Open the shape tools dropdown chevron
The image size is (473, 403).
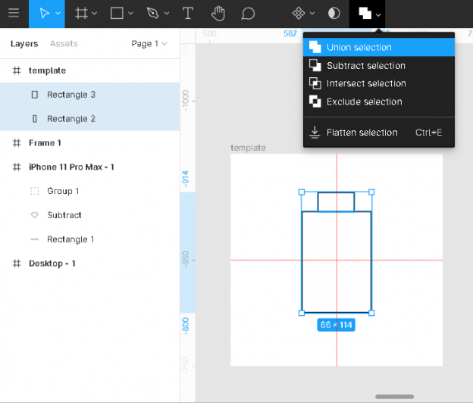click(130, 14)
